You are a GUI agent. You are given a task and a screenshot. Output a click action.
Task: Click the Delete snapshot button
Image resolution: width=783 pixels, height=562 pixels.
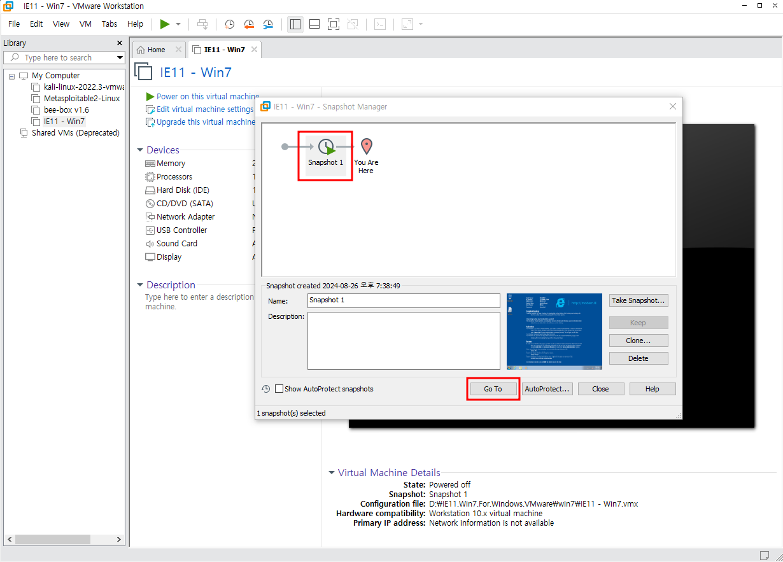pyautogui.click(x=638, y=358)
